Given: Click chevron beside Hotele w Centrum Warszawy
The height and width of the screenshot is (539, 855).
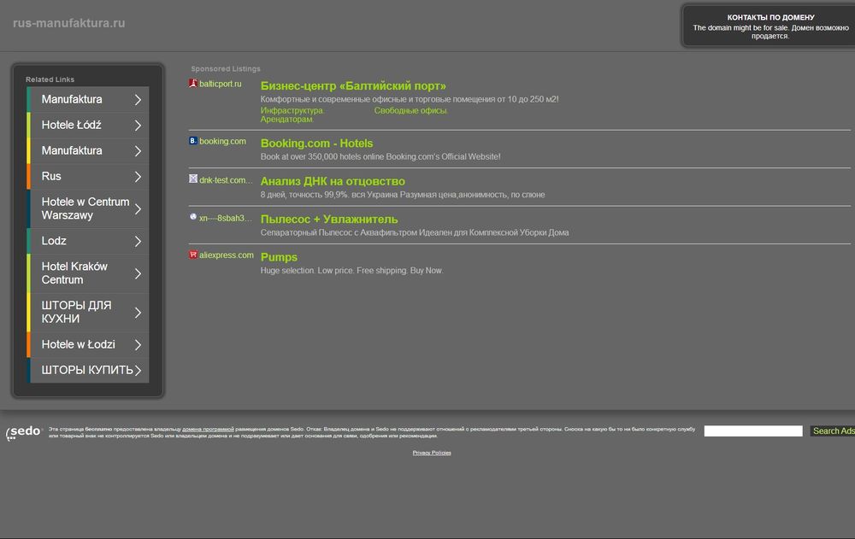Looking at the screenshot, I should point(138,208).
